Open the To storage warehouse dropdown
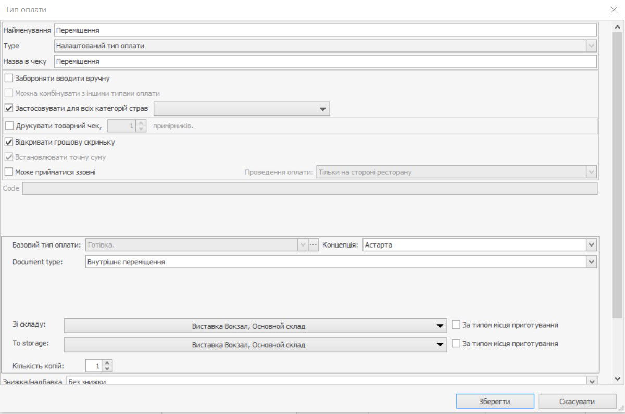Screen dimensions: 625x414 pyautogui.click(x=440, y=345)
